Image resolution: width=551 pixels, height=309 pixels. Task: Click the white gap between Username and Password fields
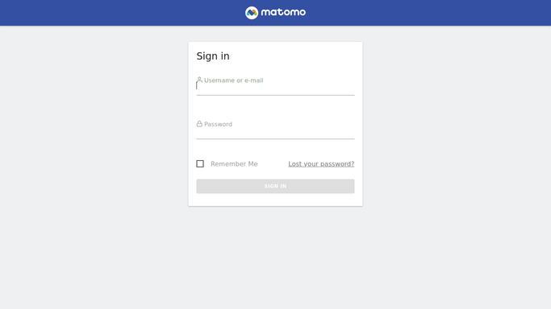[x=275, y=108]
